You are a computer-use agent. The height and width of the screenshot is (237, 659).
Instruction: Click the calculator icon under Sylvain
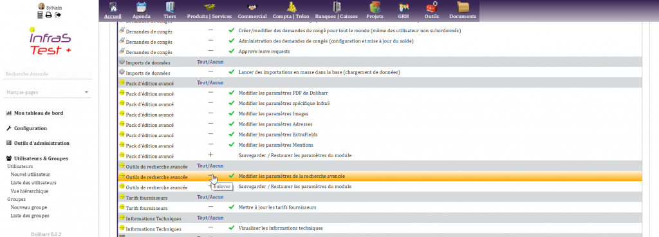[x=41, y=15]
